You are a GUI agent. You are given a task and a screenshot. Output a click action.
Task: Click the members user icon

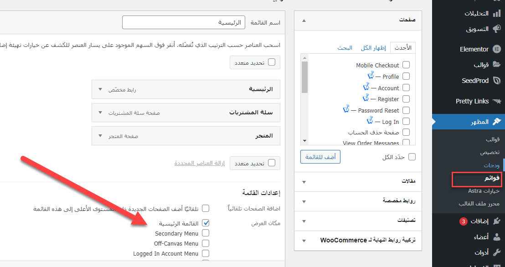click(x=496, y=237)
